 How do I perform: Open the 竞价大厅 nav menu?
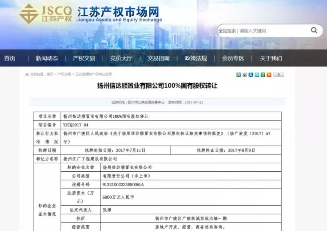pyautogui.click(x=121, y=58)
